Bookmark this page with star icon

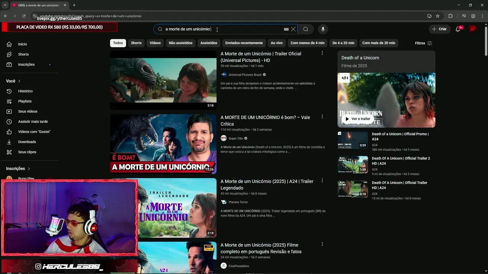coord(438,16)
